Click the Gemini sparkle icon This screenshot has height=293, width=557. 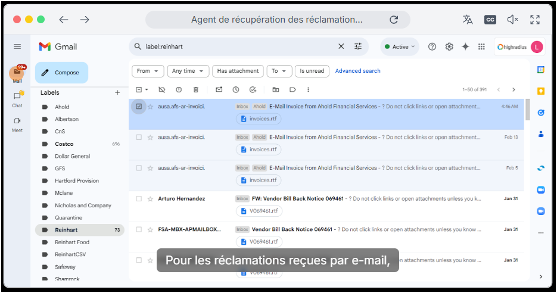(465, 46)
